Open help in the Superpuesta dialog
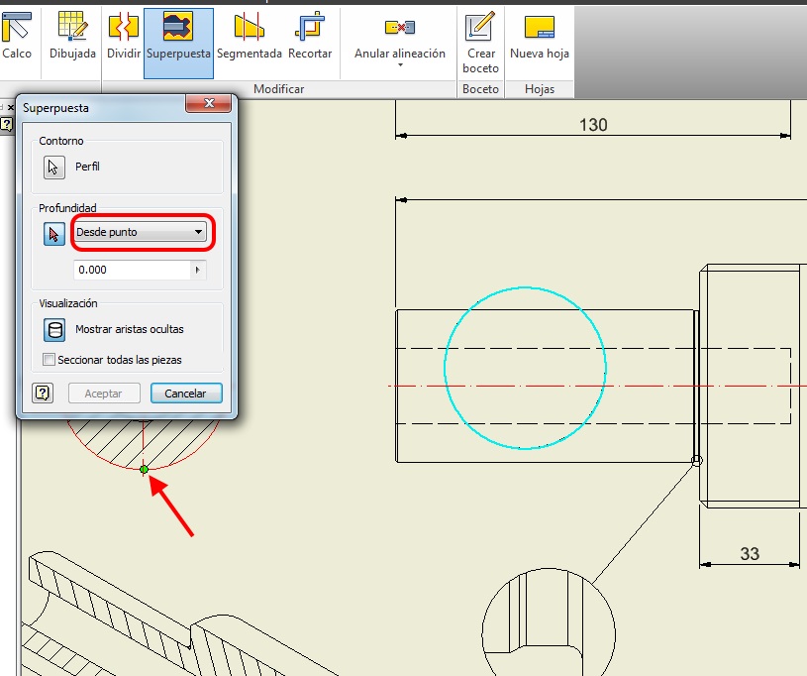This screenshot has height=676, width=807. (x=43, y=394)
